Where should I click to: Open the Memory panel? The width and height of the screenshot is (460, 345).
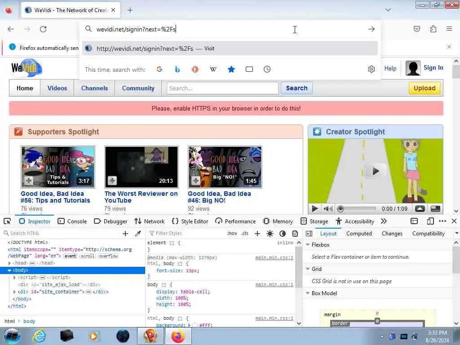[x=278, y=221]
